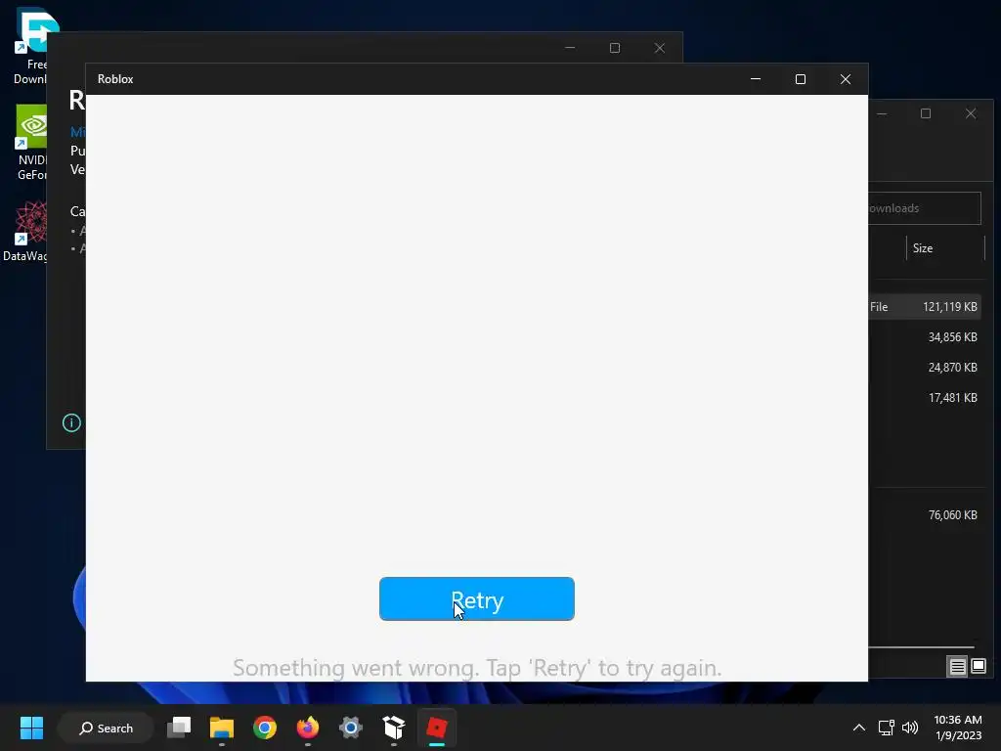
Task: Show hidden system tray icons
Action: point(859,728)
